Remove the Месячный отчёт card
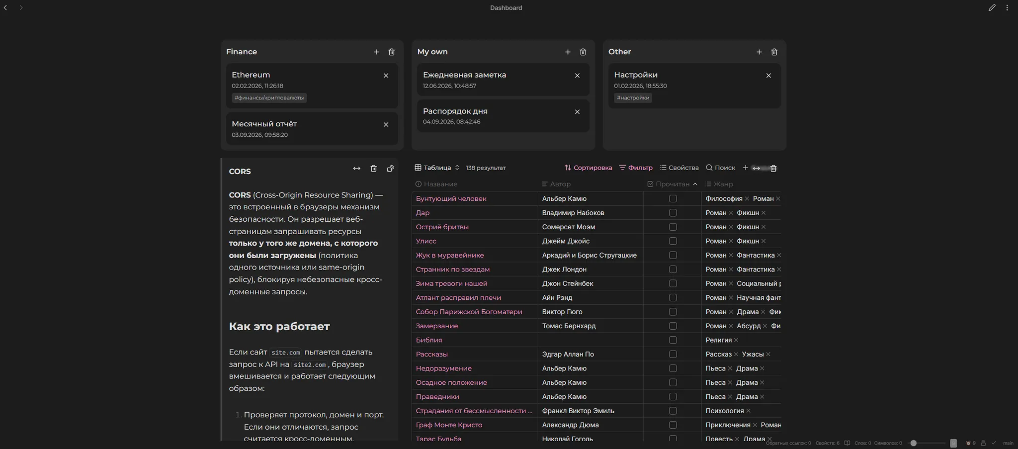This screenshot has height=449, width=1018. 386,125
